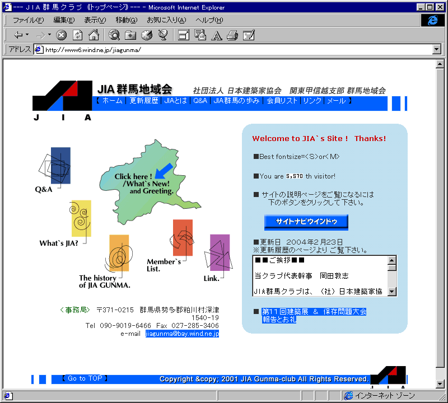Open the 編集(E) menu
Screen dimensions: 448x403
(64, 20)
